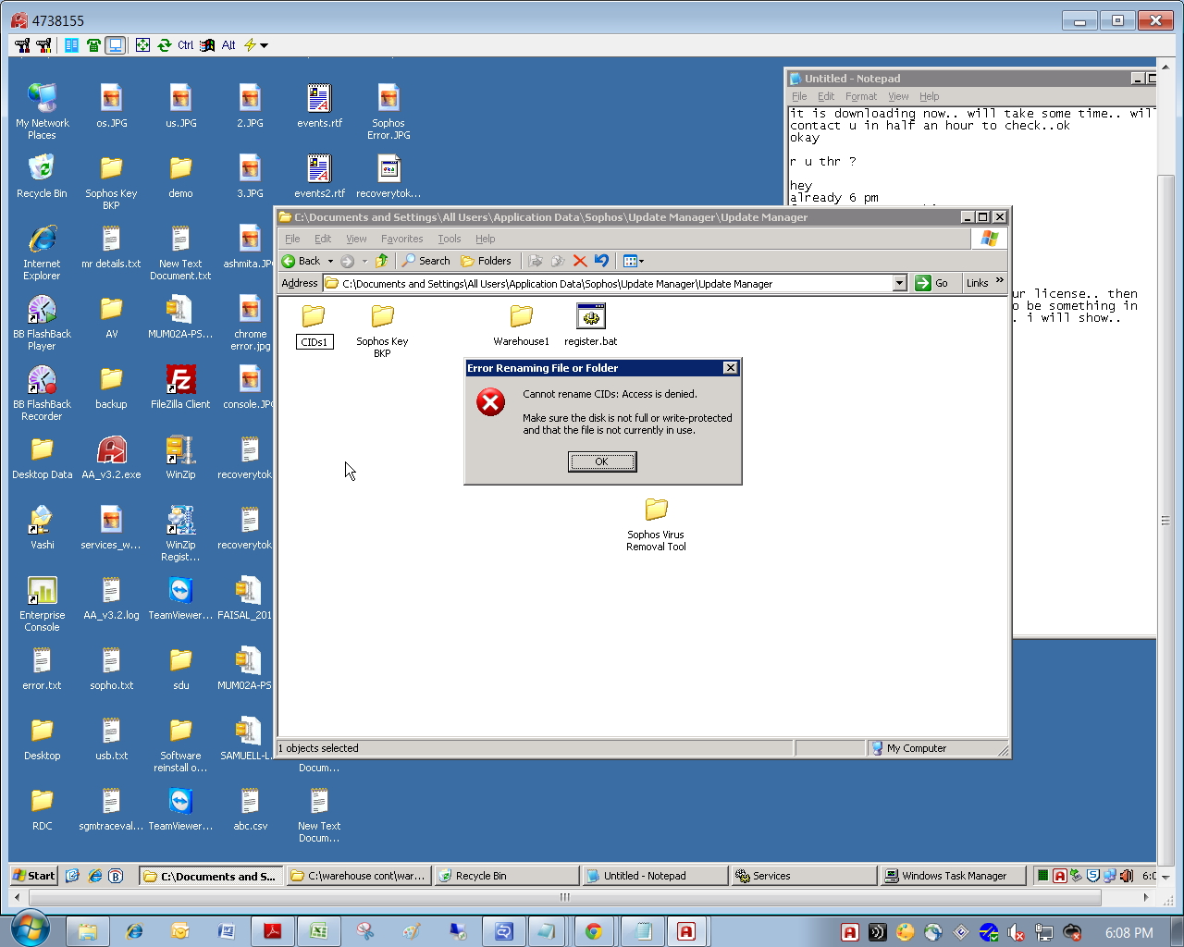Toggle the View-only monitor icon in remote toolbar
This screenshot has width=1184, height=947.
[x=115, y=44]
